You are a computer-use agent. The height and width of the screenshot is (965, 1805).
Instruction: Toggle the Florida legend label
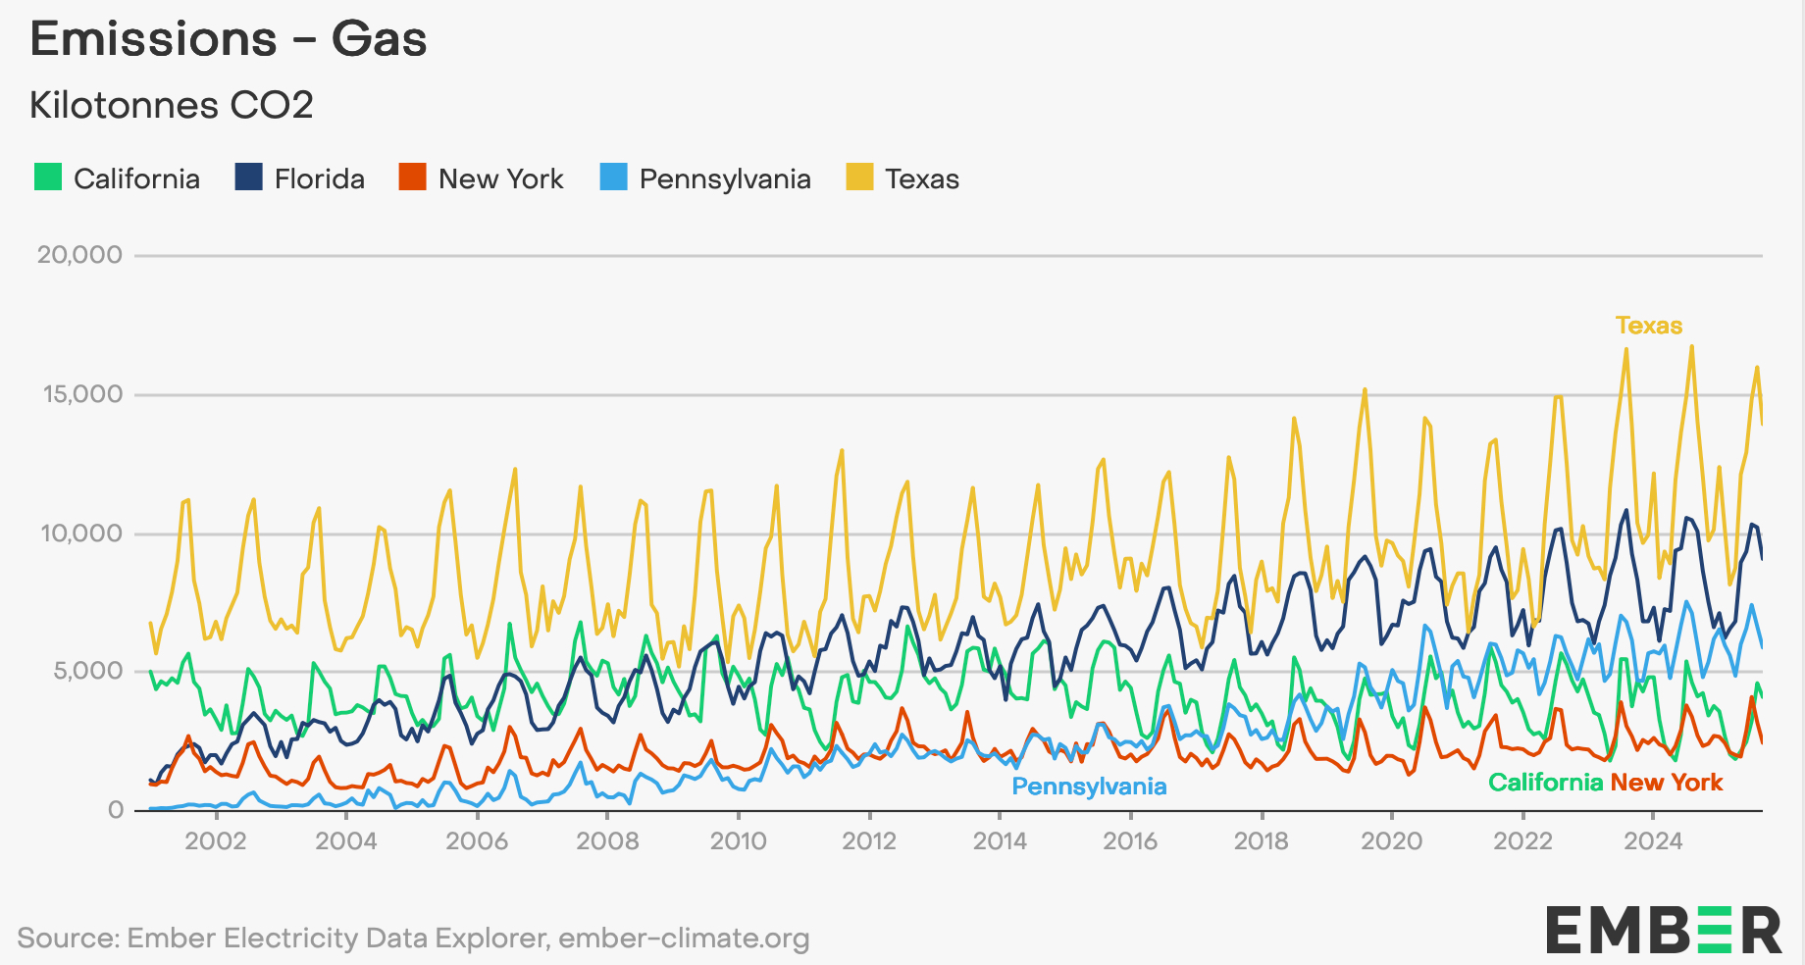tap(319, 178)
